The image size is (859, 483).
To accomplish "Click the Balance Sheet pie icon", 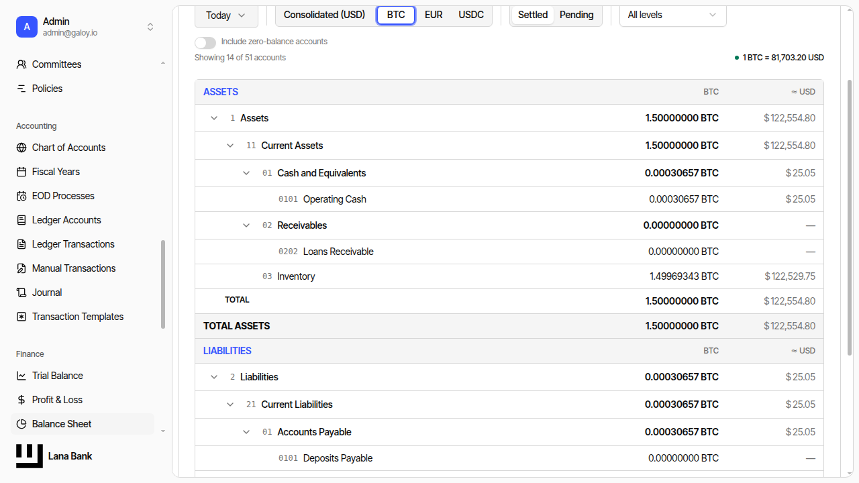I will 21,424.
